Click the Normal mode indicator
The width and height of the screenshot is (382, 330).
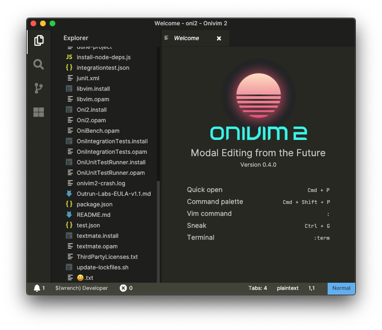(341, 288)
